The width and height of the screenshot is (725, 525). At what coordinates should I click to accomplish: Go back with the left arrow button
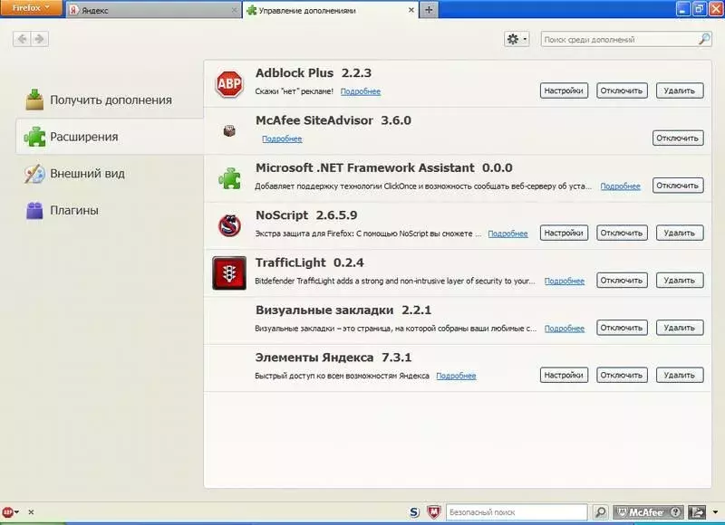pos(22,39)
